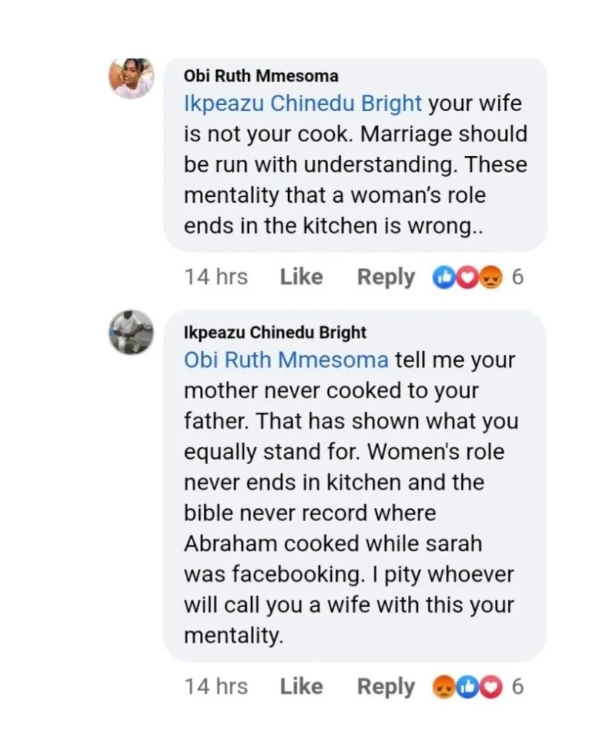Click the red heart reaction on Obi Ruth Mmesoma's comment
This screenshot has width=597, height=746.
[467, 278]
